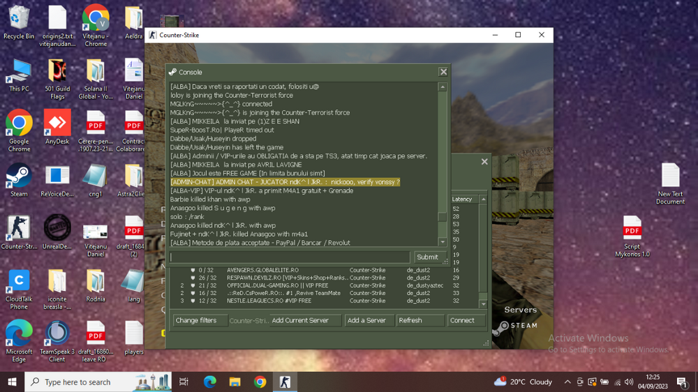This screenshot has height=392, width=698.
Task: Launch AnyDesk from the desktop
Action: click(x=57, y=124)
